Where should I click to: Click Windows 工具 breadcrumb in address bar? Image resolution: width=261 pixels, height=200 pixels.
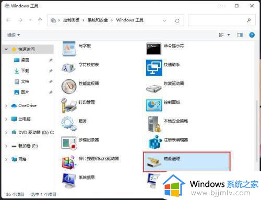(x=129, y=20)
